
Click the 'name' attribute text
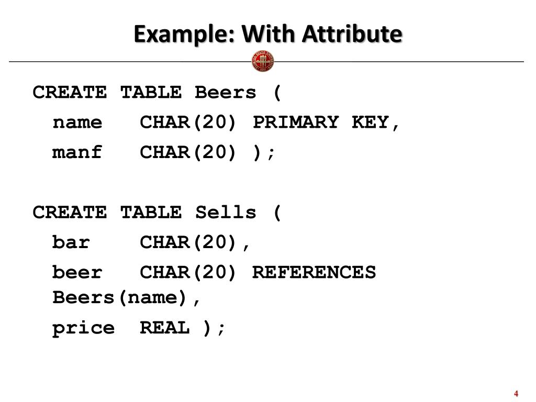(x=77, y=122)
